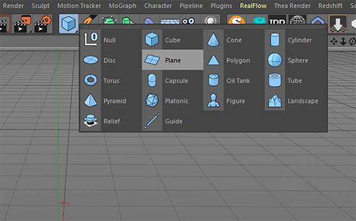Open the Motion Tracker menu

coord(79,6)
